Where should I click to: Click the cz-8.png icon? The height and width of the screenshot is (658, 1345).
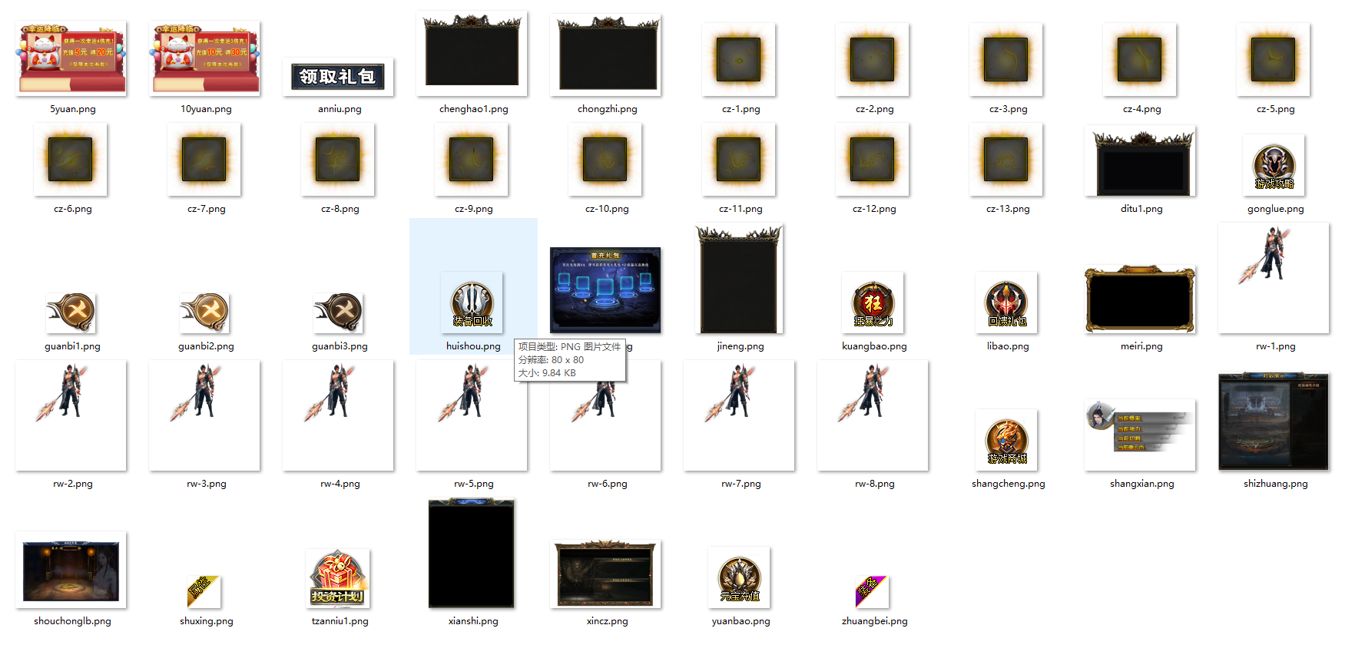338,160
